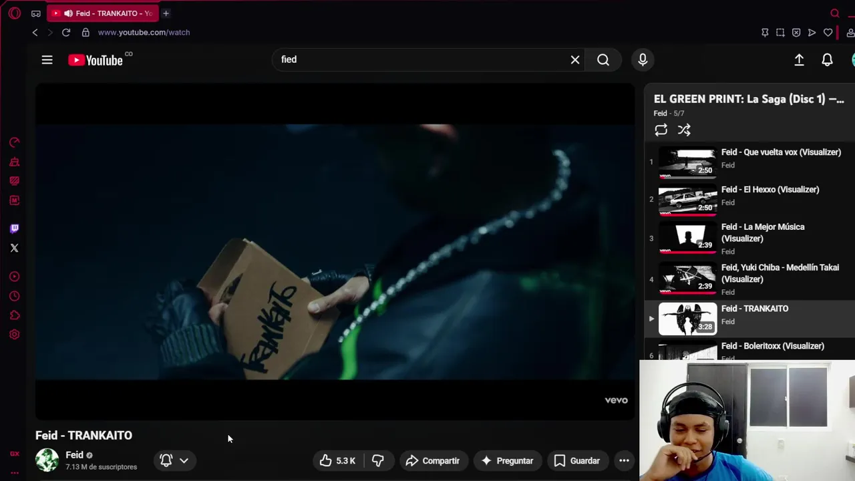Dislike the video with thumbs down

point(378,460)
